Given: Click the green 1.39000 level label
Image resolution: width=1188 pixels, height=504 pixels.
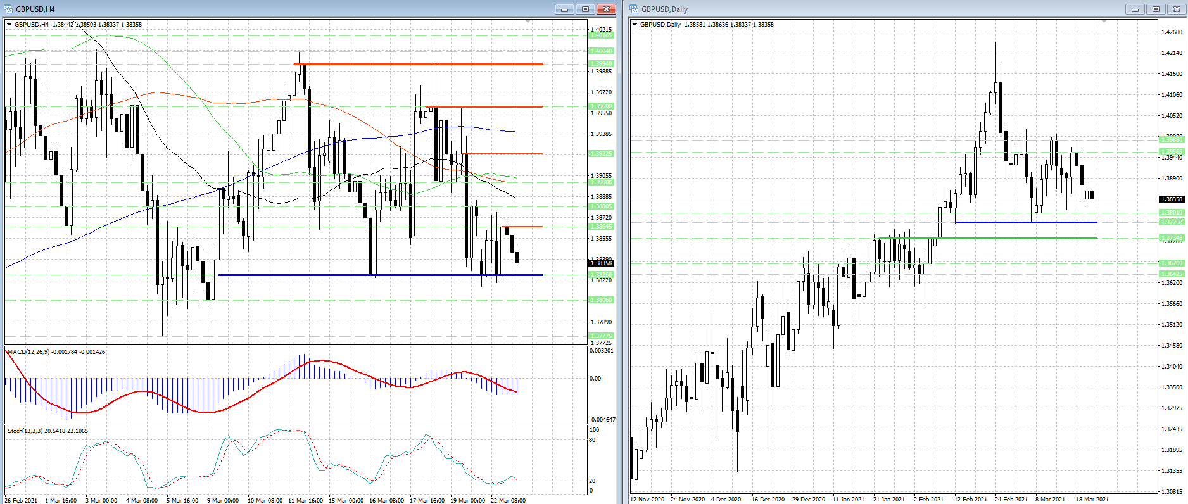Looking at the screenshot, I should click(601, 182).
